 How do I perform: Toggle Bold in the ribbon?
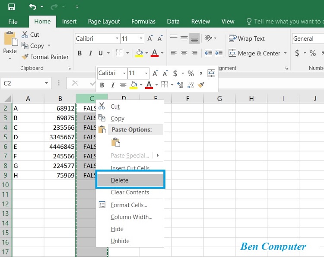coord(79,53)
